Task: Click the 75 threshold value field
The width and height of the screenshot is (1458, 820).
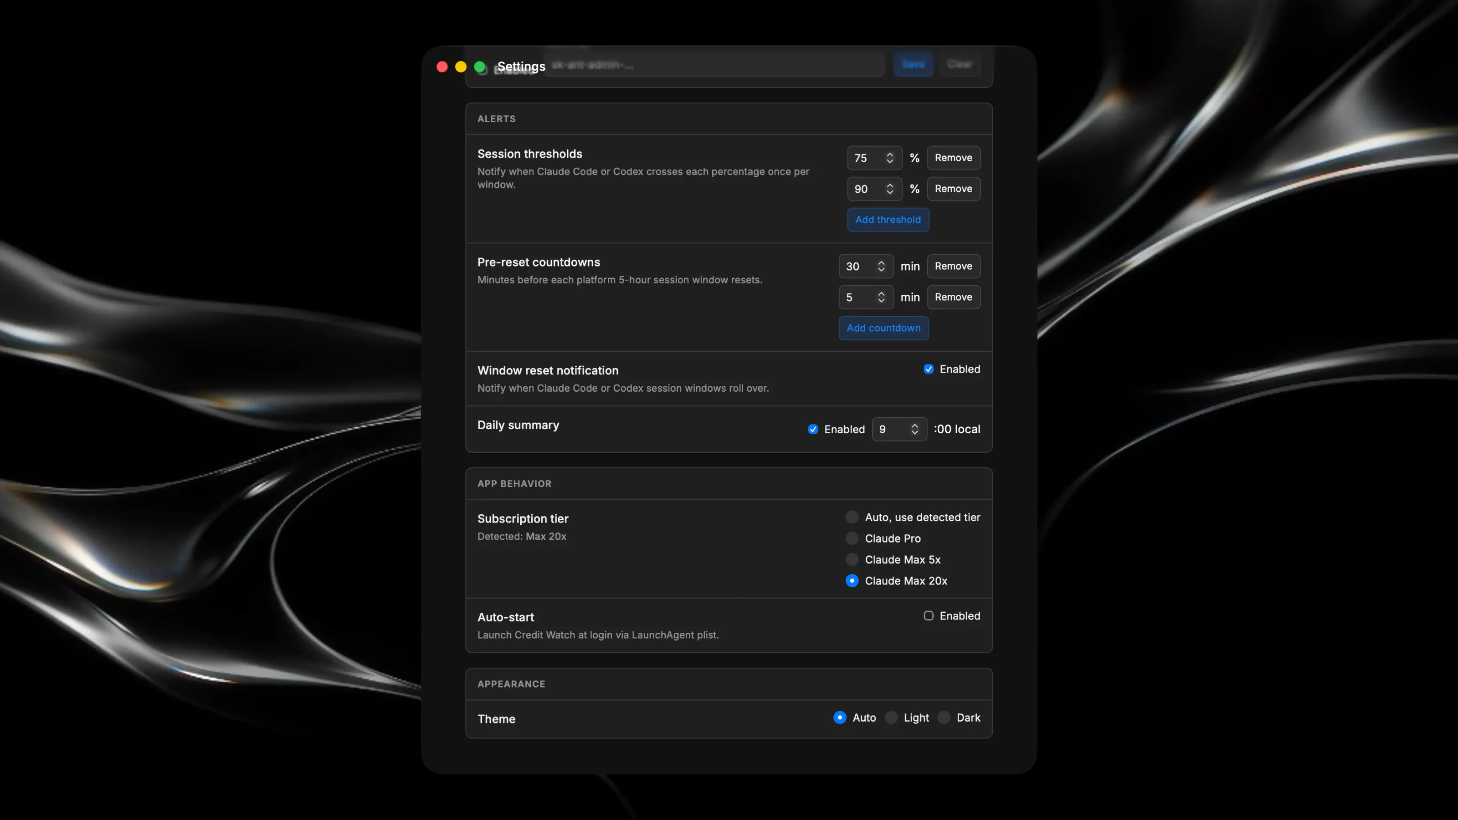Action: tap(874, 158)
